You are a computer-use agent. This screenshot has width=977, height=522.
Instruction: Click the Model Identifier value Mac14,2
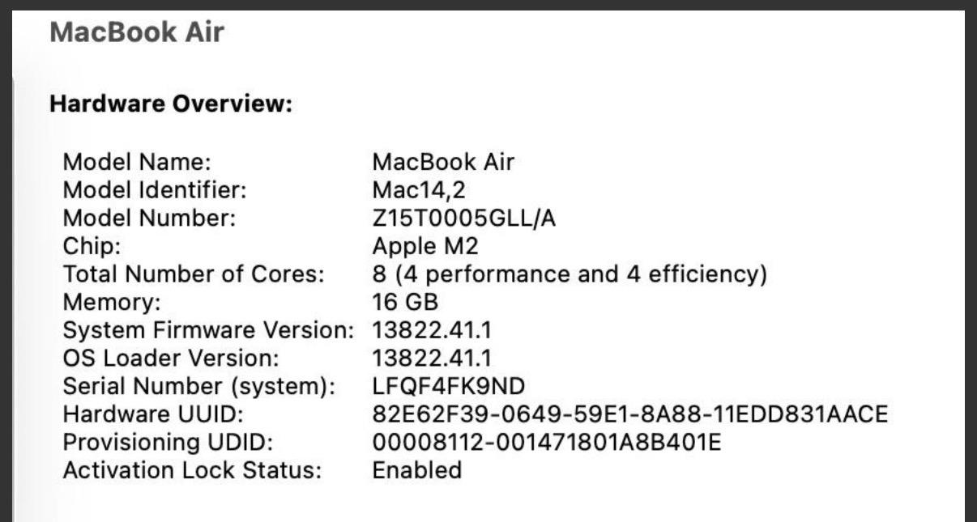click(x=418, y=190)
